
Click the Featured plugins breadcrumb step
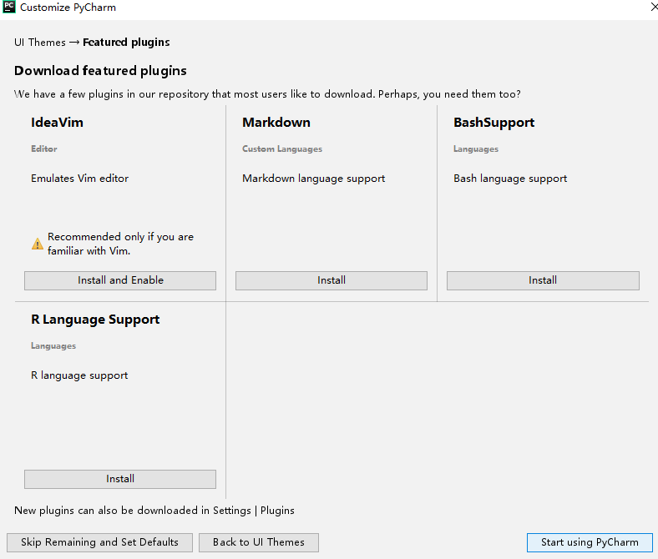(x=126, y=43)
